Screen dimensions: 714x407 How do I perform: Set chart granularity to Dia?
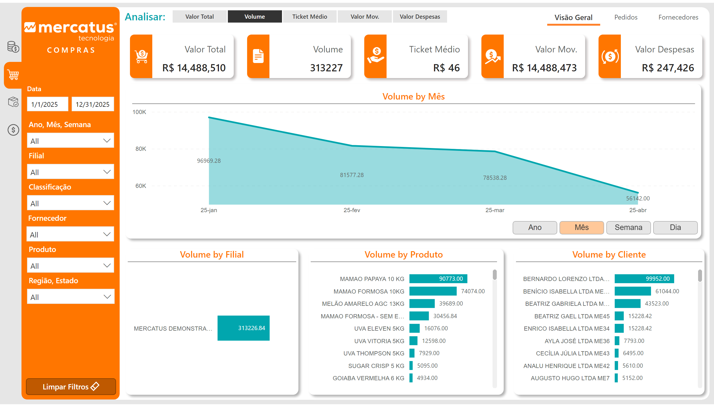(675, 227)
